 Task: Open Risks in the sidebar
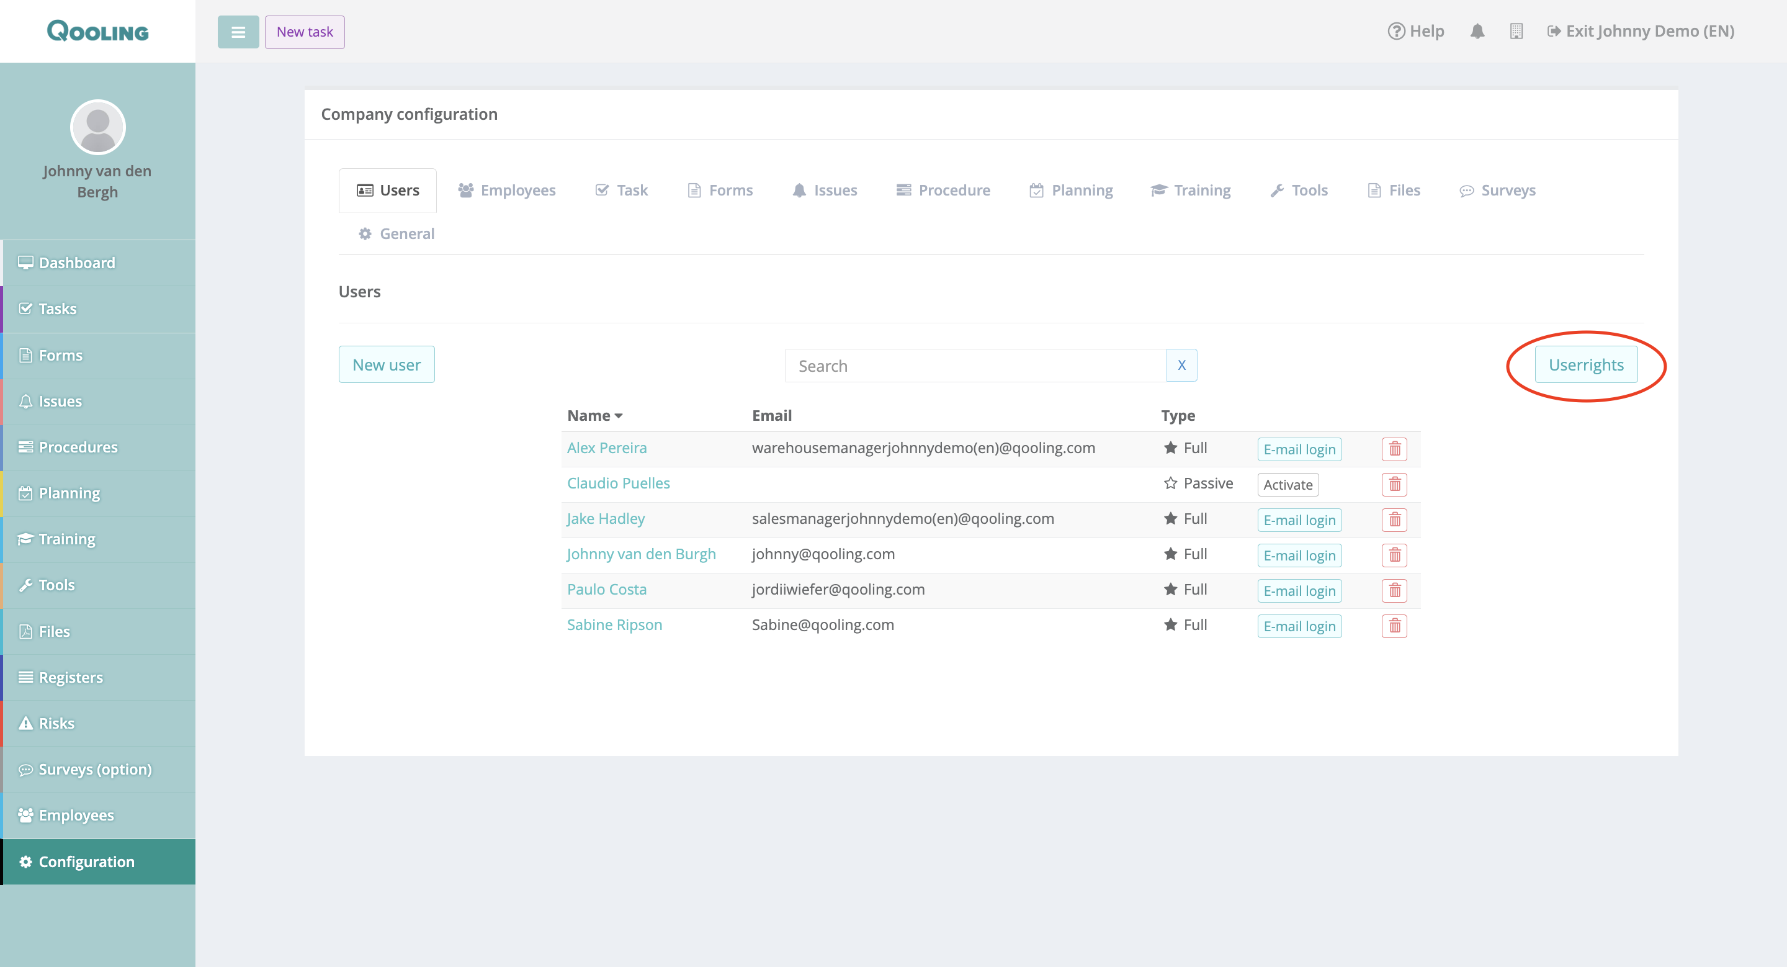56,723
